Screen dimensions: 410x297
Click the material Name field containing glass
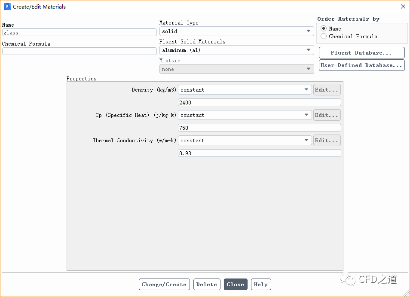coord(79,32)
